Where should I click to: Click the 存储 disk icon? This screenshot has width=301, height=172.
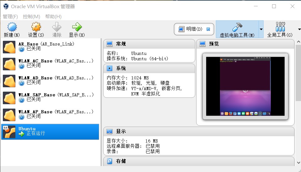coord(109,161)
